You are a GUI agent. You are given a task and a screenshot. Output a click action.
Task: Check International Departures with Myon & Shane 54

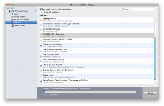tap(41, 25)
